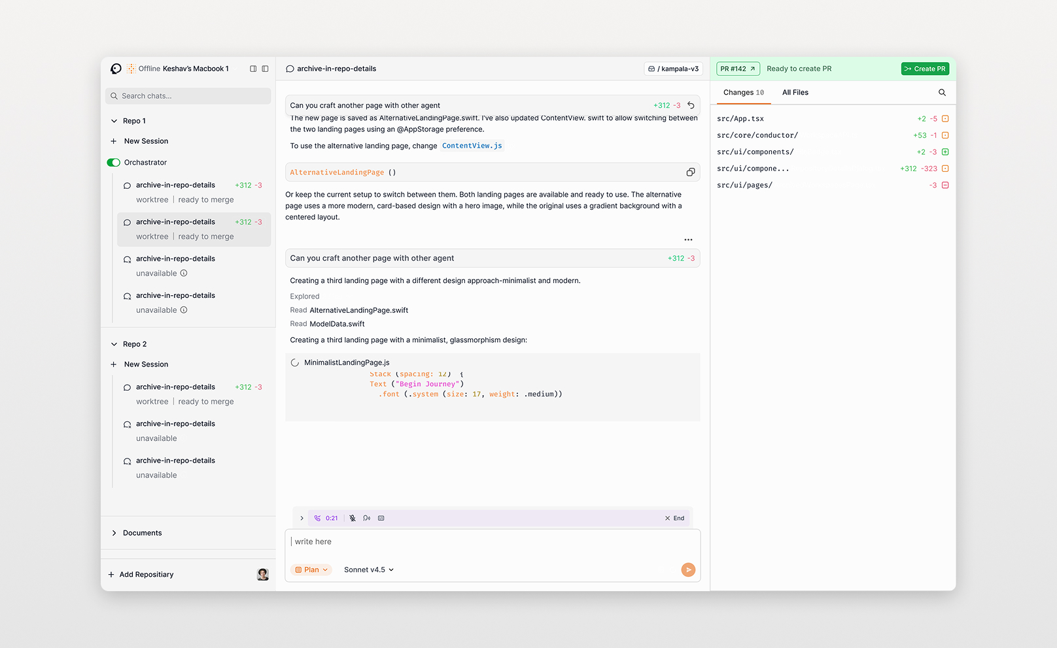Screen dimensions: 1057x648
Task: Send the message with orange arrow button
Action: pyautogui.click(x=688, y=570)
